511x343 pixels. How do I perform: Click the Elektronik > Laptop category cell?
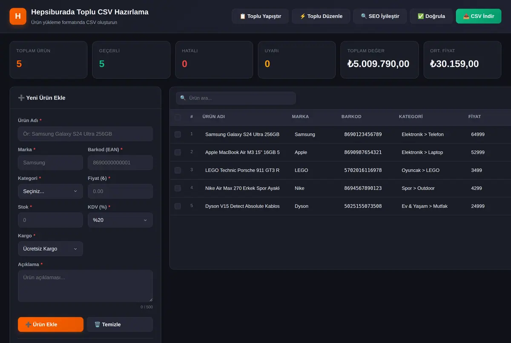point(422,152)
